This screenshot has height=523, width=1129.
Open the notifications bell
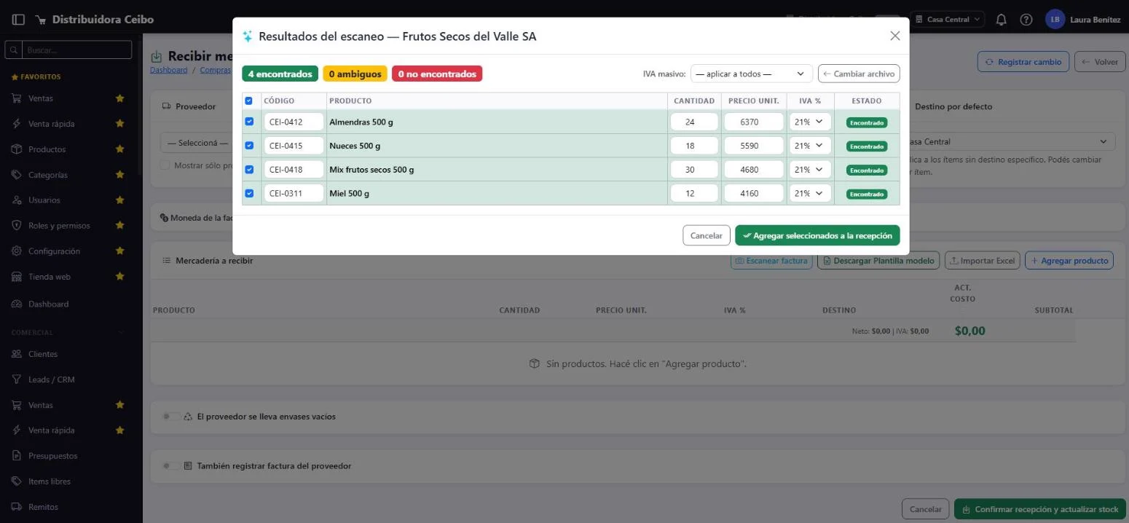point(1001,20)
